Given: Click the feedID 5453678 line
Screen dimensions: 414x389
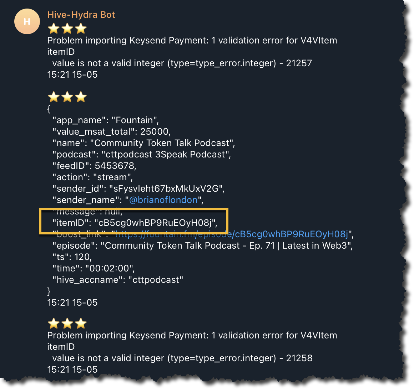Looking at the screenshot, I should (94, 166).
